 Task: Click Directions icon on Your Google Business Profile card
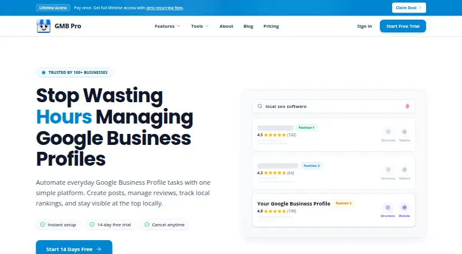(388, 207)
